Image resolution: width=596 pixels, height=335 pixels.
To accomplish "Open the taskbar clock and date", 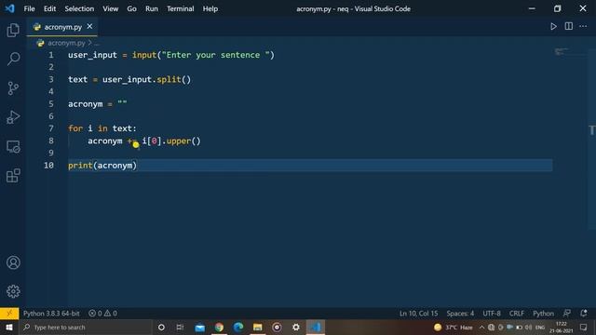I will (x=561, y=327).
